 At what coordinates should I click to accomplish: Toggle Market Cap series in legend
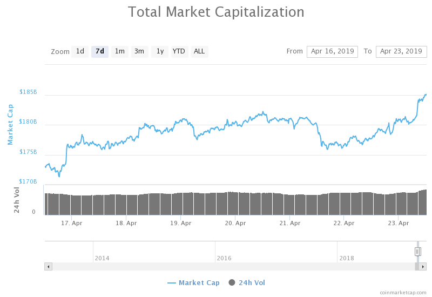[193, 282]
